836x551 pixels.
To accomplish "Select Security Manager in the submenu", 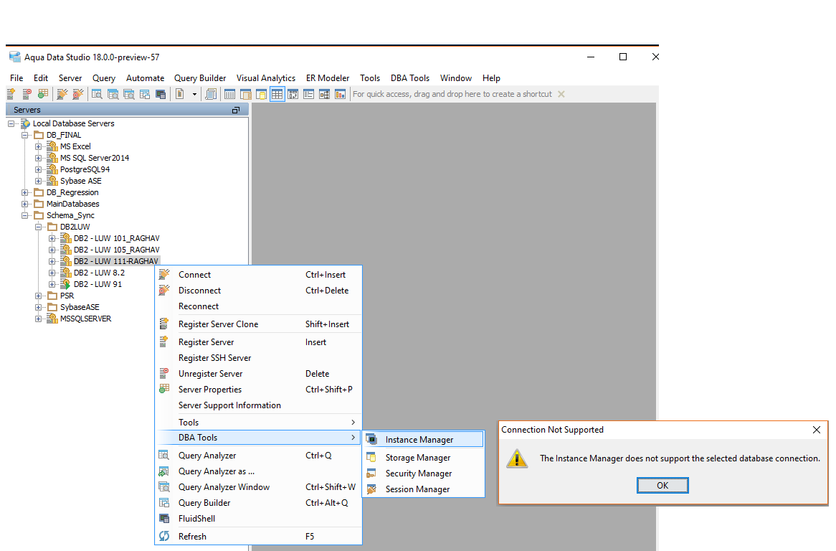I will (x=423, y=474).
